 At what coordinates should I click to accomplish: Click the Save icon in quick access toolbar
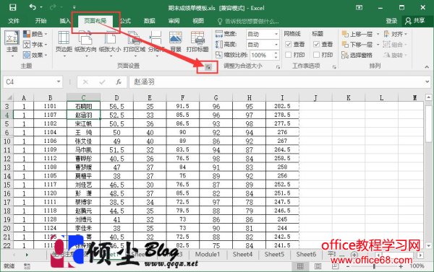(x=13, y=7)
